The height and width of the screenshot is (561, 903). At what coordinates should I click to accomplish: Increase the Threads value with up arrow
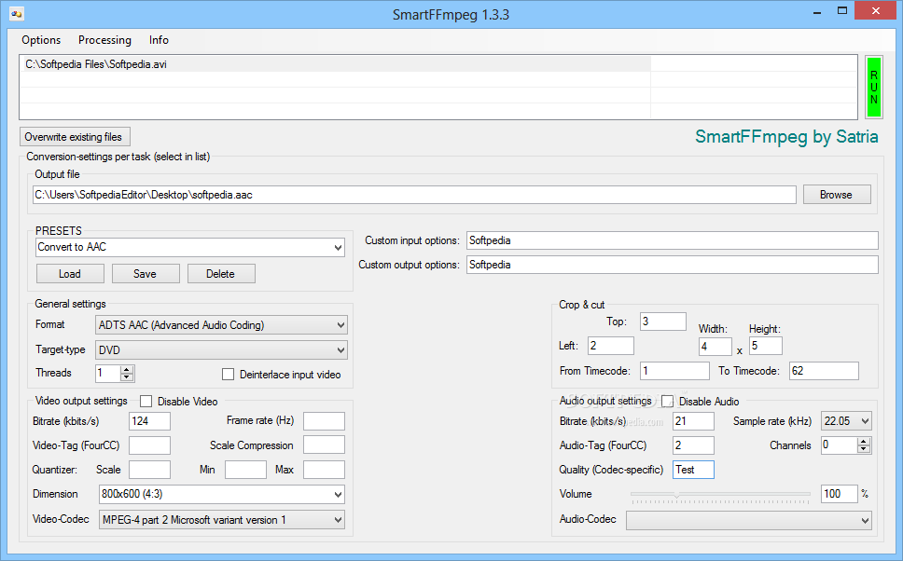[x=127, y=369]
